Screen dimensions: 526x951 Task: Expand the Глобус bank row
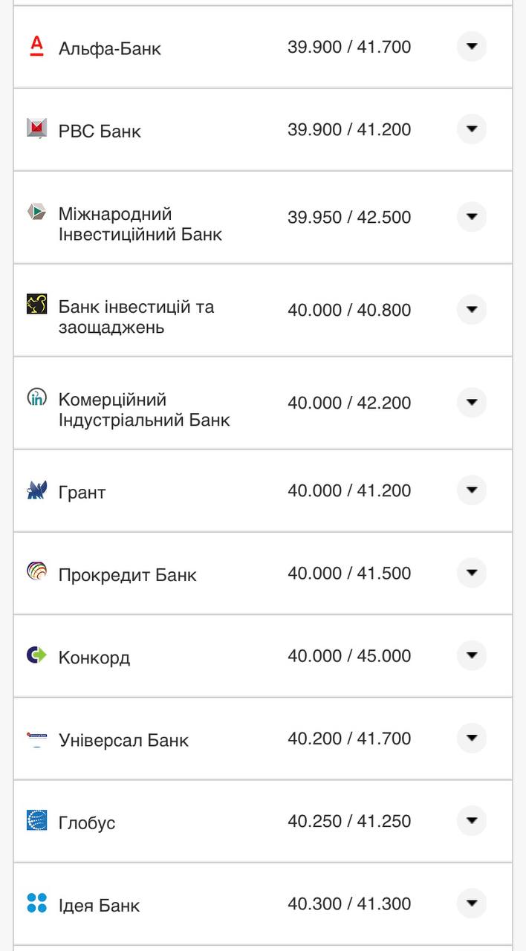coord(471,822)
